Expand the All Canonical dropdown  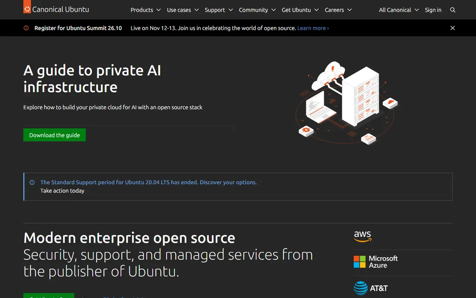pyautogui.click(x=399, y=10)
